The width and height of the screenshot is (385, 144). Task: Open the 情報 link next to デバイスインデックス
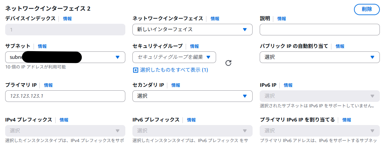[x=67, y=19]
